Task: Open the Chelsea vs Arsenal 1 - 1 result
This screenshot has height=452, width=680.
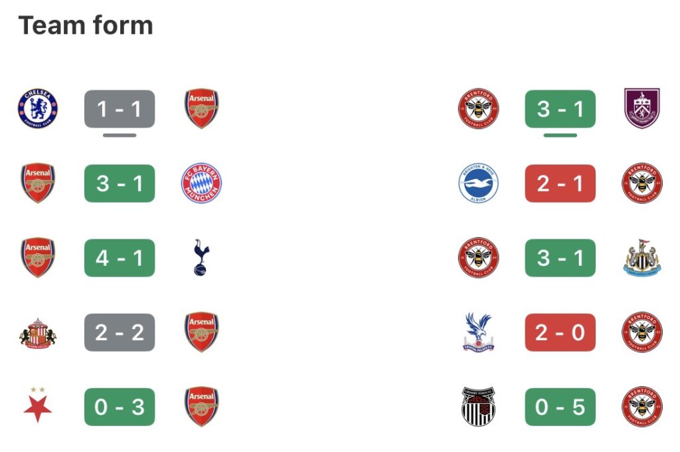Action: tap(120, 109)
